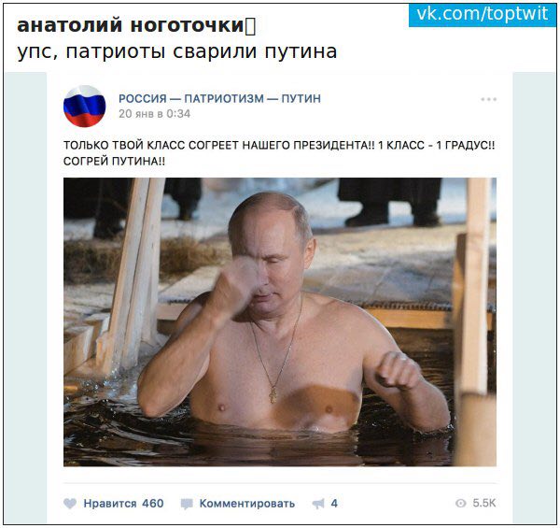Click the share megaphone icon
The image size is (560, 528).
(x=318, y=504)
